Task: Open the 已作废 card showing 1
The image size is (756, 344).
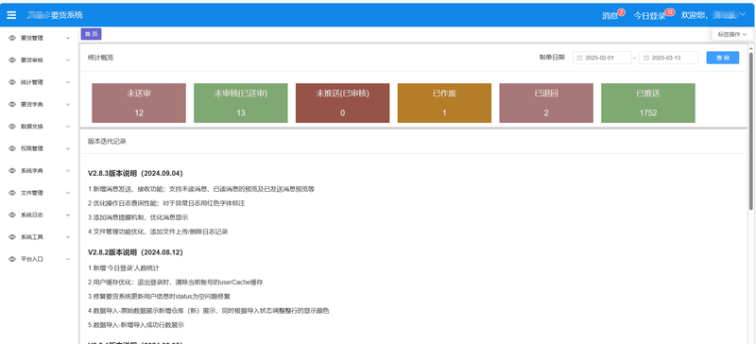Action: (444, 103)
